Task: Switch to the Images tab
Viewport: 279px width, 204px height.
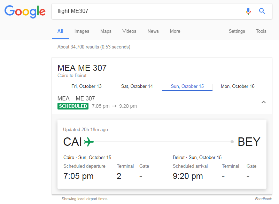Action: pos(82,31)
